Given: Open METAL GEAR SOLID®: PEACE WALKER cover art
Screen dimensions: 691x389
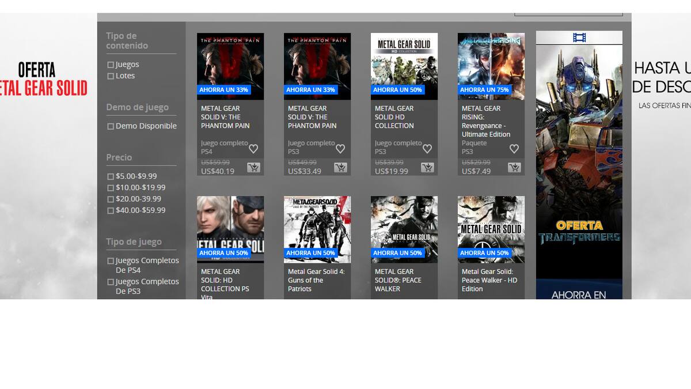Looking at the screenshot, I should [404, 229].
